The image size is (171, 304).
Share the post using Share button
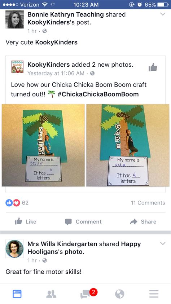(x=143, y=222)
